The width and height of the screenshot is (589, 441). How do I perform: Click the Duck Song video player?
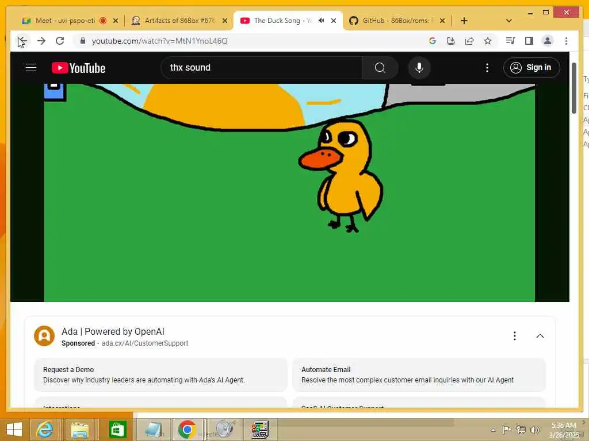(290, 192)
